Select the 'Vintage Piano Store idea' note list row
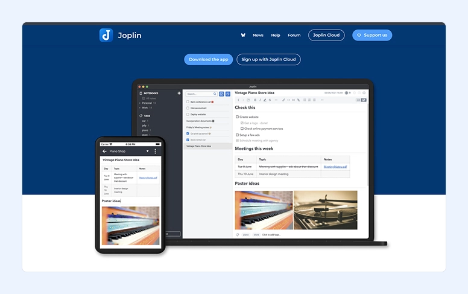Image resolution: width=468 pixels, height=294 pixels. click(207, 146)
